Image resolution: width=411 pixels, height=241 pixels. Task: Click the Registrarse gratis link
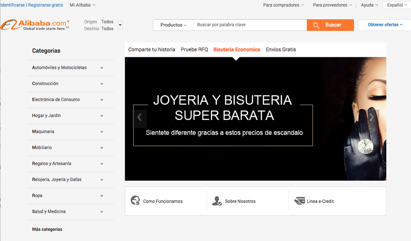point(46,5)
